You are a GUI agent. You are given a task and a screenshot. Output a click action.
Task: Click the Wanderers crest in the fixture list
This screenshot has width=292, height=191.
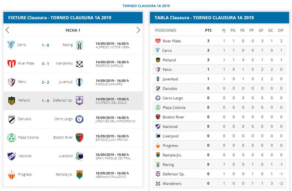(x=79, y=64)
